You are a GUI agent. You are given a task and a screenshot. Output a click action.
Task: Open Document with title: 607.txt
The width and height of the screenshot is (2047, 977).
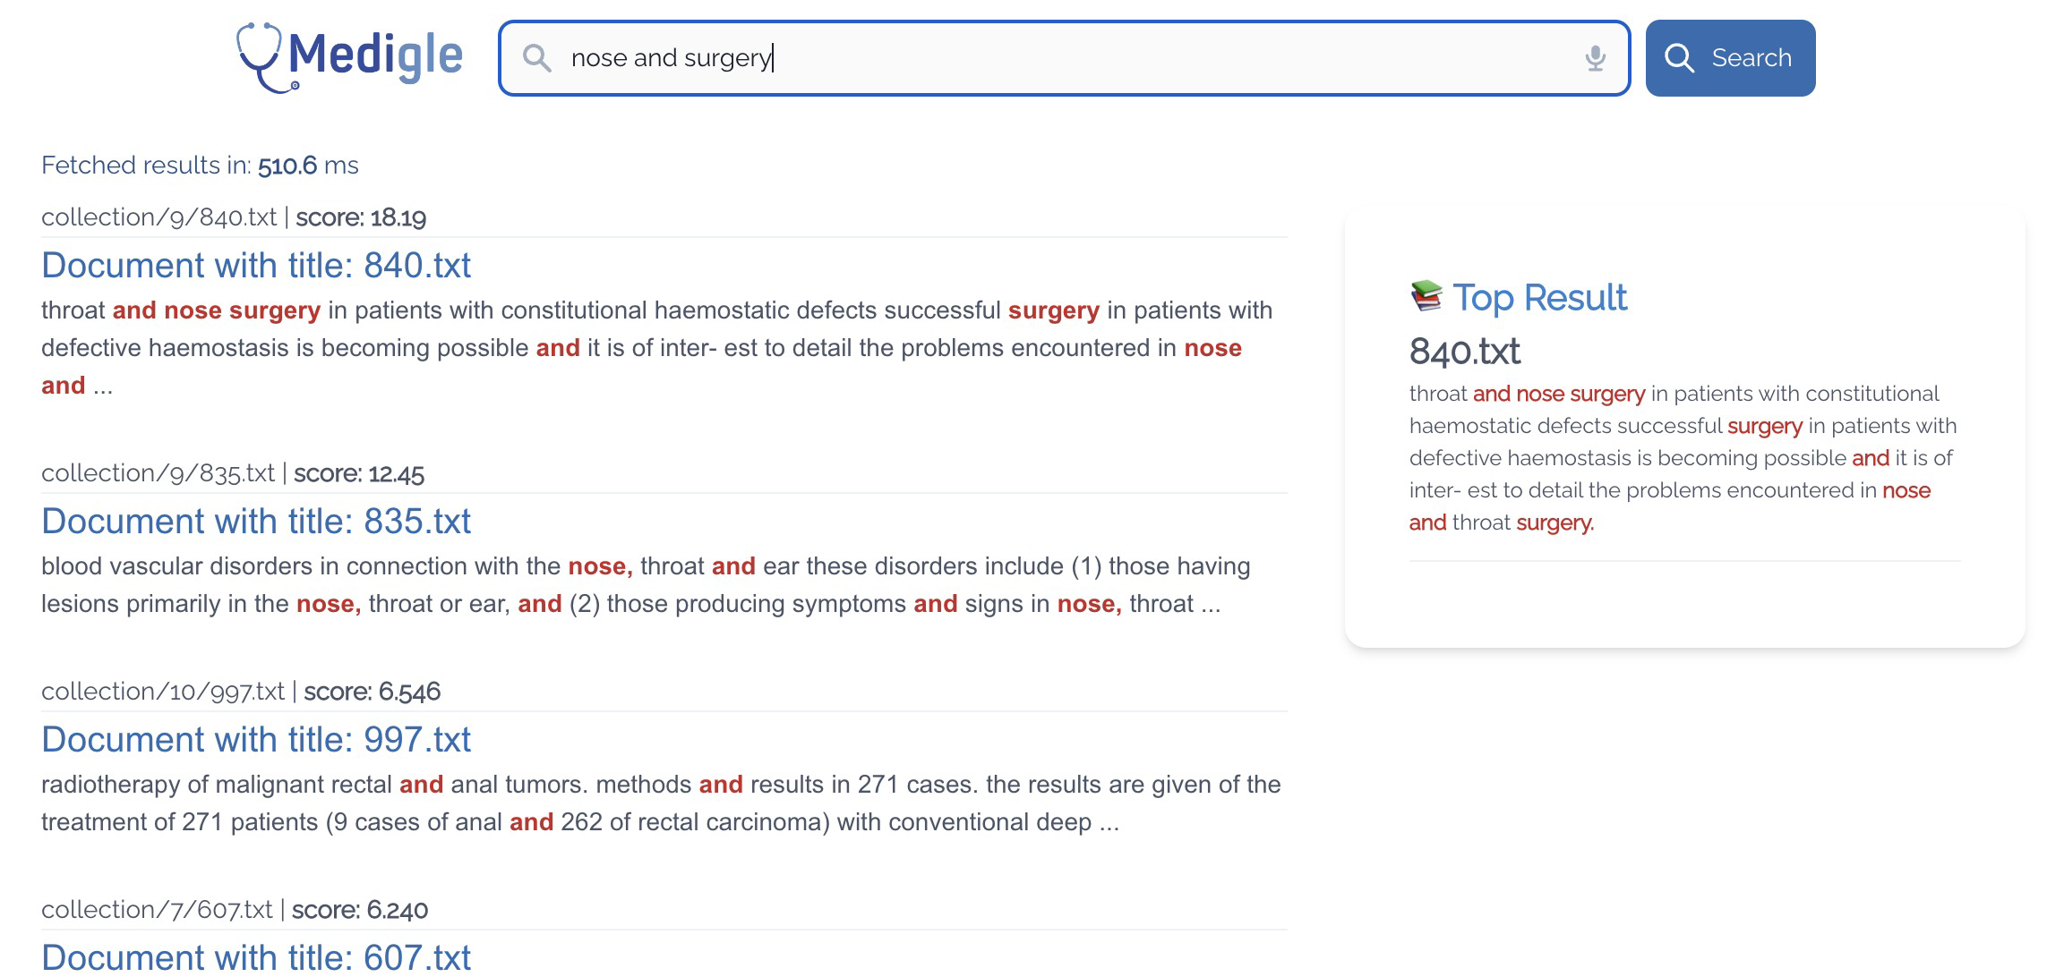(x=256, y=957)
